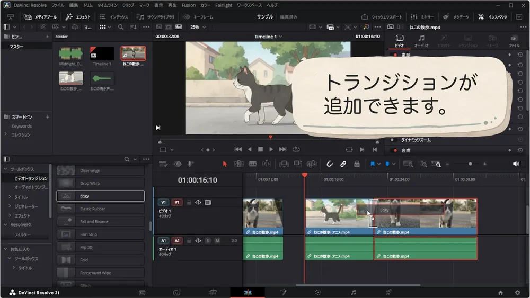Toggle the エフェクト panel button
Image resolution: width=530 pixels, height=298 pixels.
pos(78,17)
